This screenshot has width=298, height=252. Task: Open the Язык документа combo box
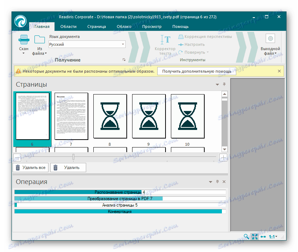click(87, 44)
